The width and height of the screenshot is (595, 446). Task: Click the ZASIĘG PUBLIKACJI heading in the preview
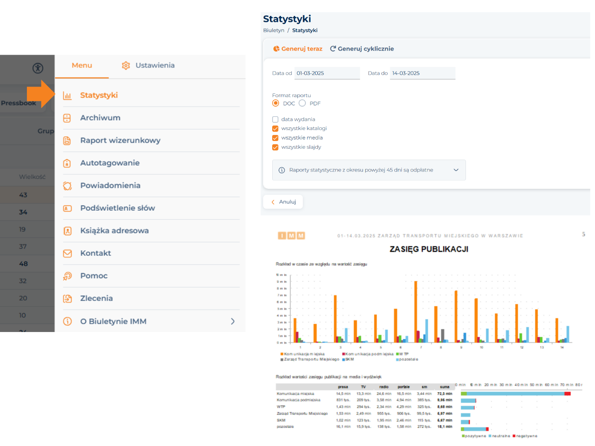pos(429,249)
